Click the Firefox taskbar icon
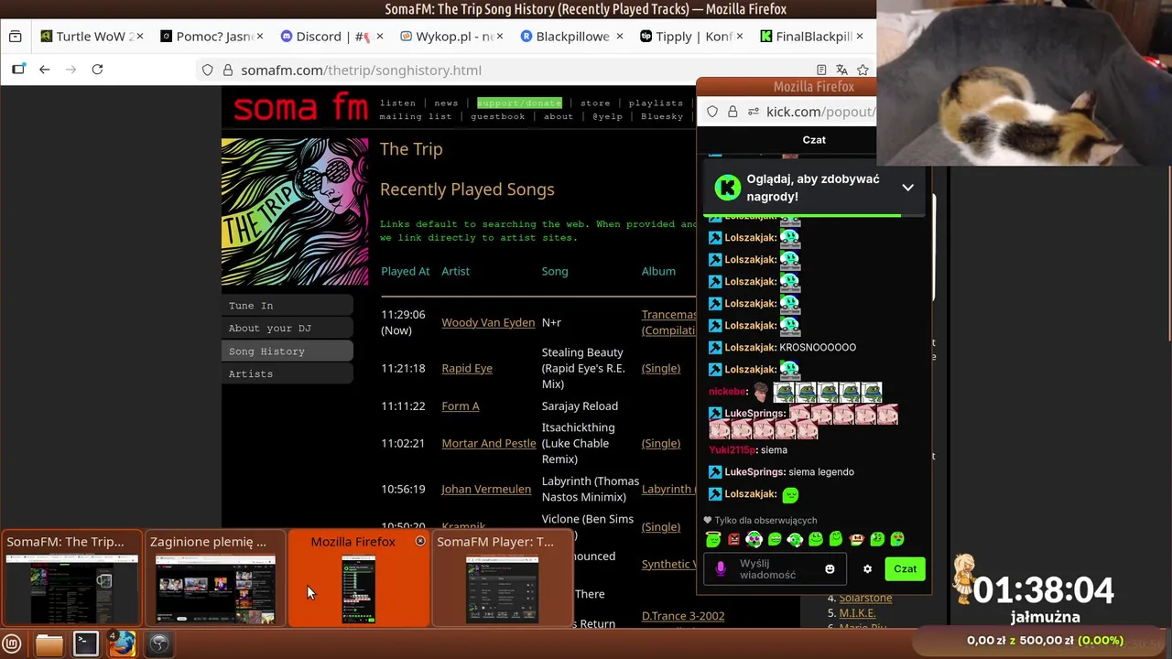The height and width of the screenshot is (659, 1172). pyautogui.click(x=122, y=643)
